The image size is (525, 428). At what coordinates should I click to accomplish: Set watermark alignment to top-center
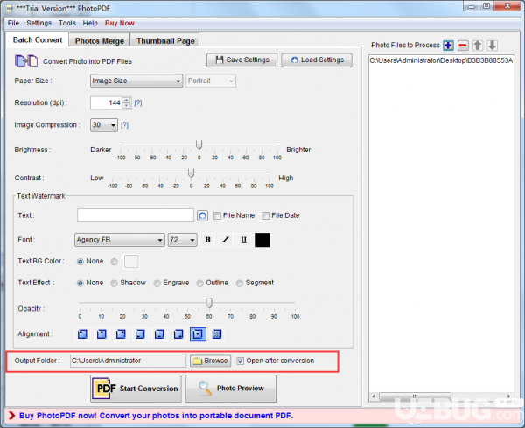[101, 333]
